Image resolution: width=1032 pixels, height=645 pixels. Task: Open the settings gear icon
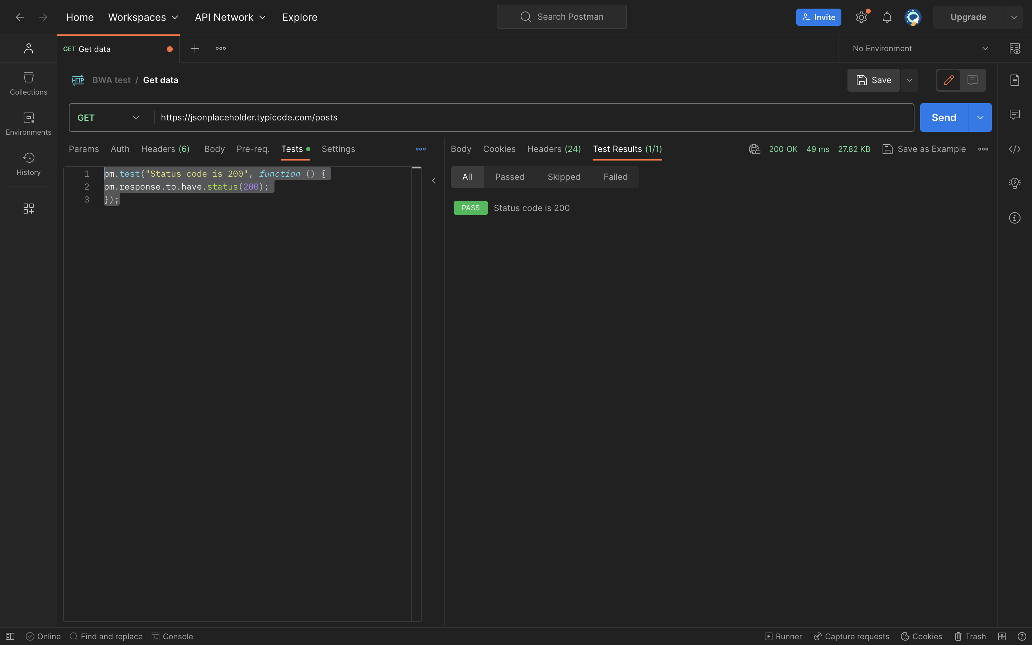pyautogui.click(x=861, y=17)
